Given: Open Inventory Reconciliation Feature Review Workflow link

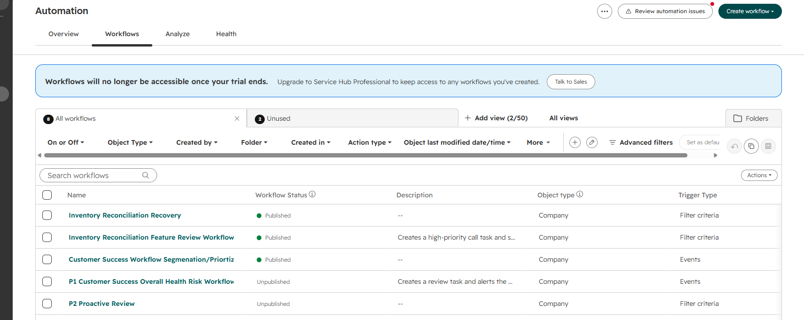Looking at the screenshot, I should [151, 237].
